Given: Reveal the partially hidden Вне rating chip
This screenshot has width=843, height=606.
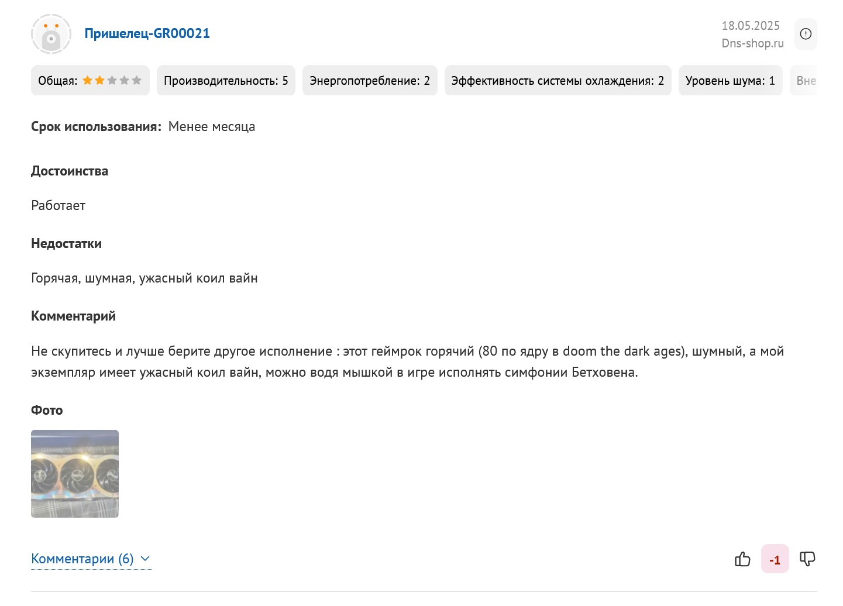Looking at the screenshot, I should point(806,81).
